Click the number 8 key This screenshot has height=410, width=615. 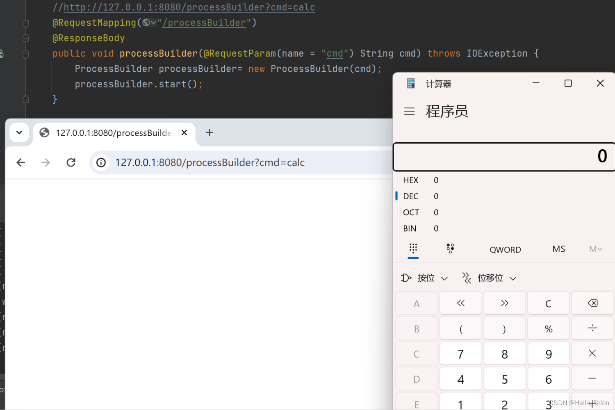[x=505, y=353]
